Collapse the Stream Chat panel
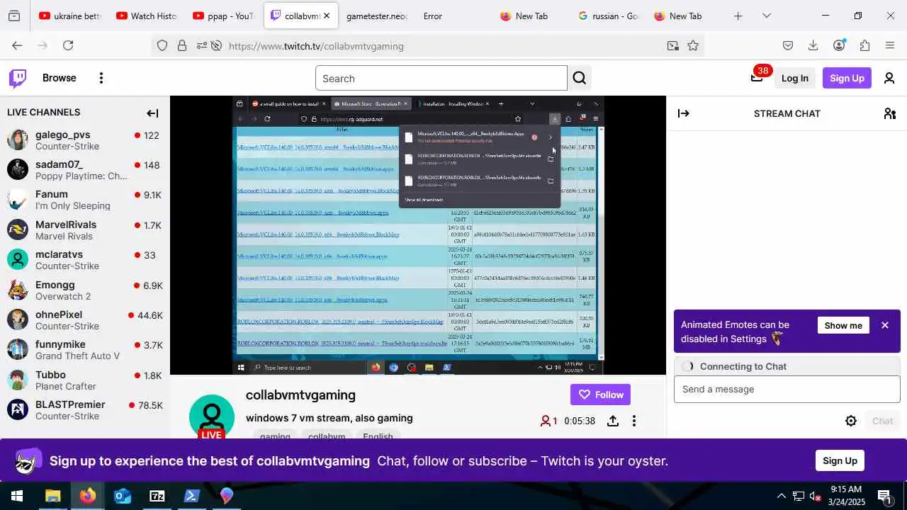907x510 pixels. [684, 113]
